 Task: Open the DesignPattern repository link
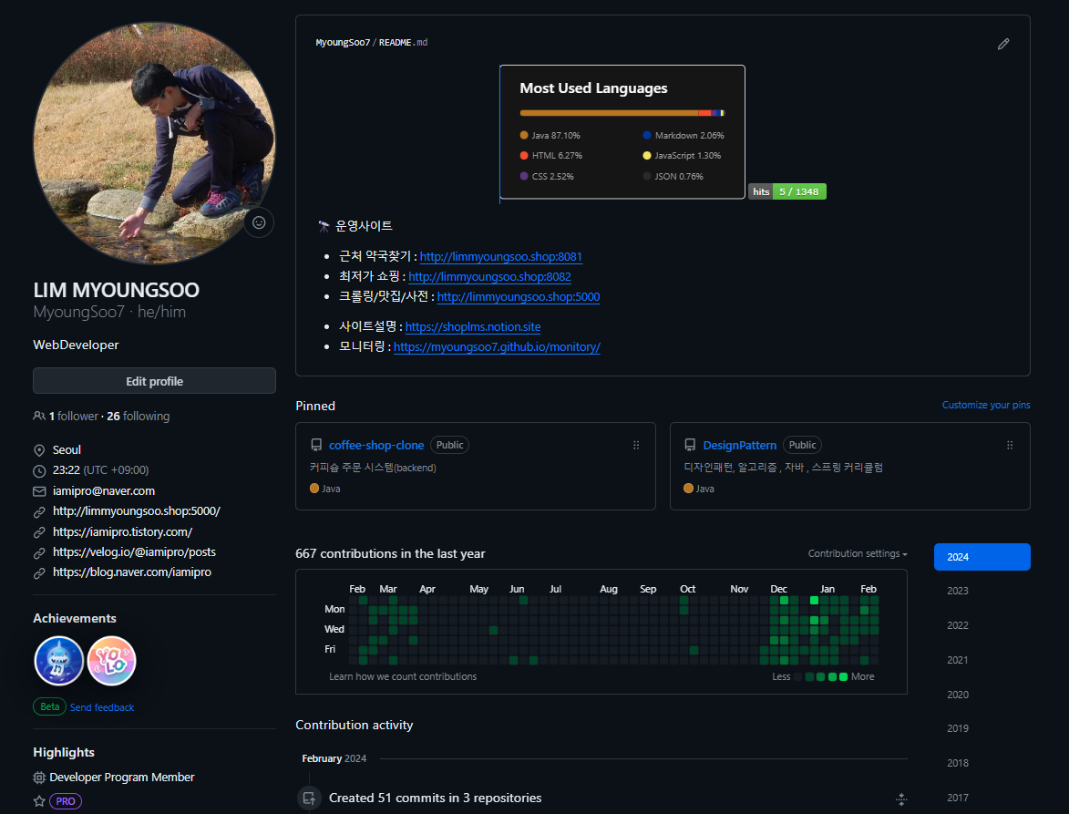pyautogui.click(x=740, y=445)
